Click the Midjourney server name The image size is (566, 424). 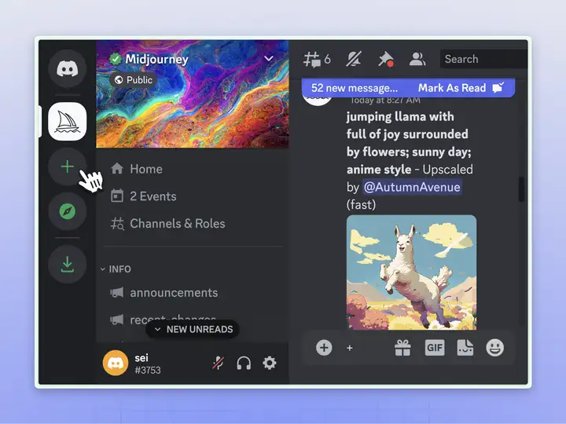click(156, 59)
